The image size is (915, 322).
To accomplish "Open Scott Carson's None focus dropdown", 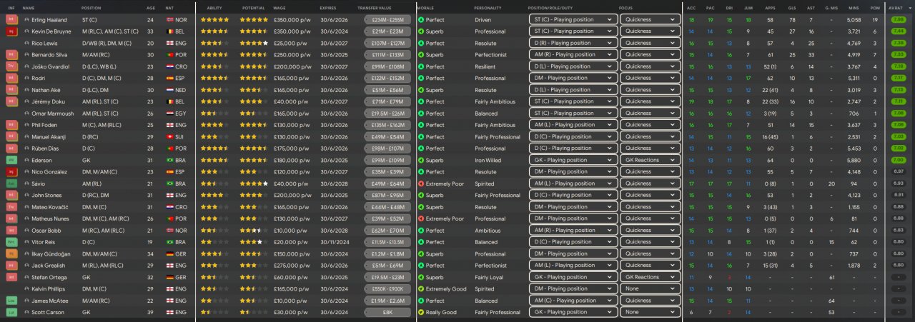I will click(650, 312).
